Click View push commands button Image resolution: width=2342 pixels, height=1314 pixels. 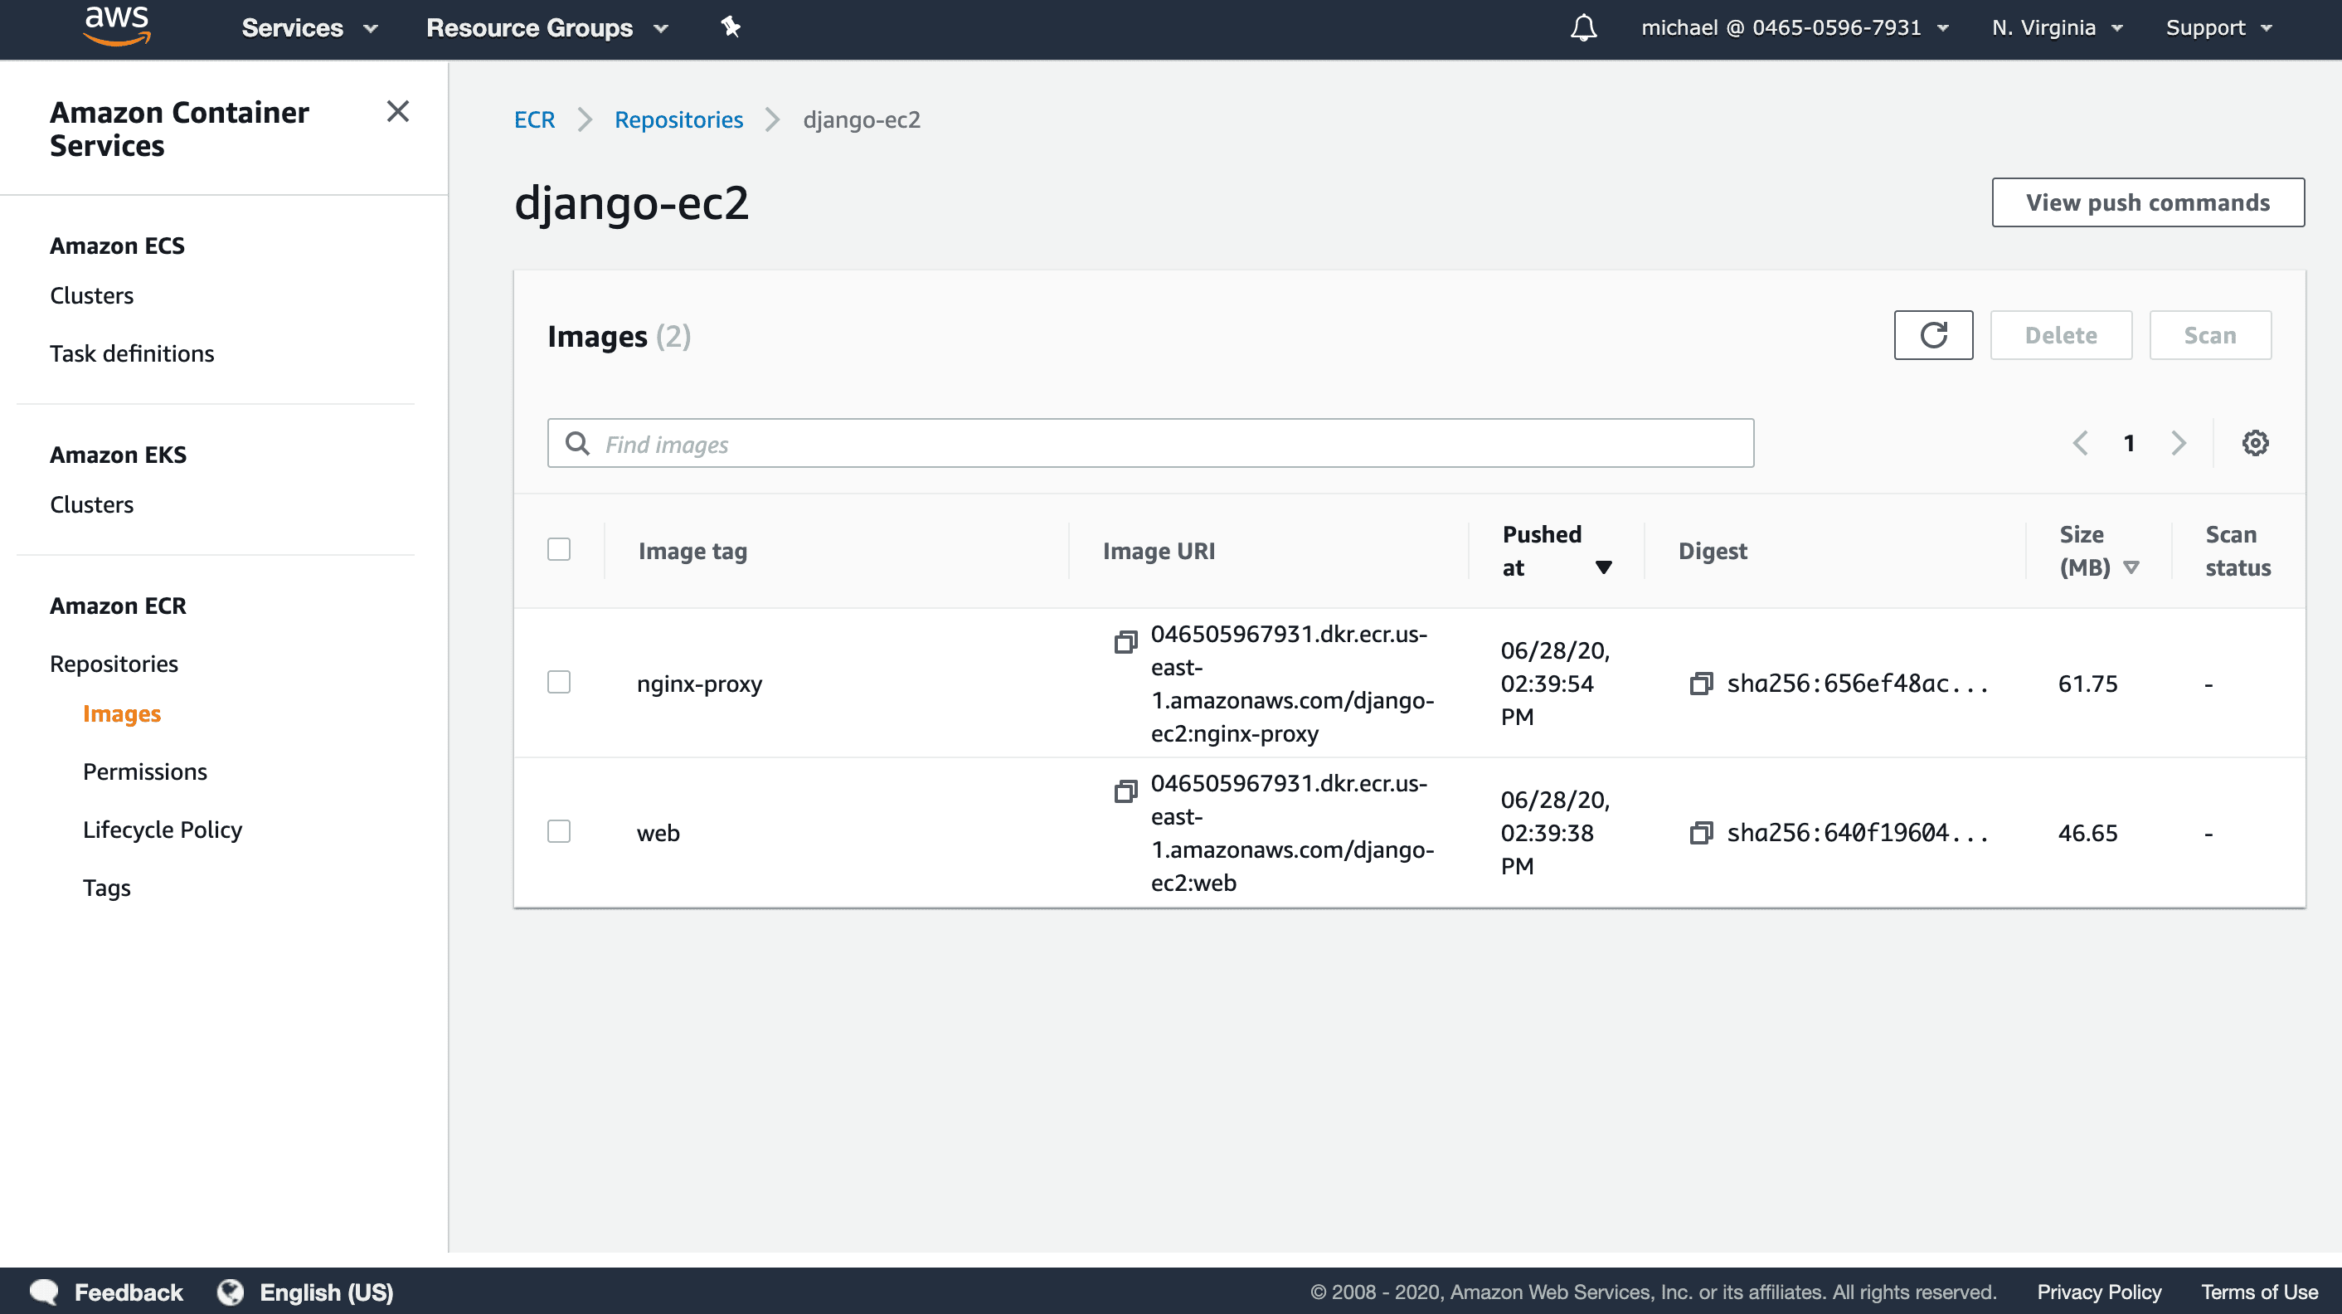click(x=2147, y=202)
